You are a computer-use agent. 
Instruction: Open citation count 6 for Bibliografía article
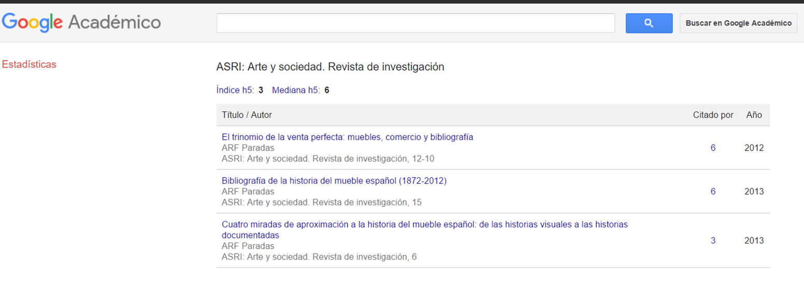pyautogui.click(x=713, y=191)
